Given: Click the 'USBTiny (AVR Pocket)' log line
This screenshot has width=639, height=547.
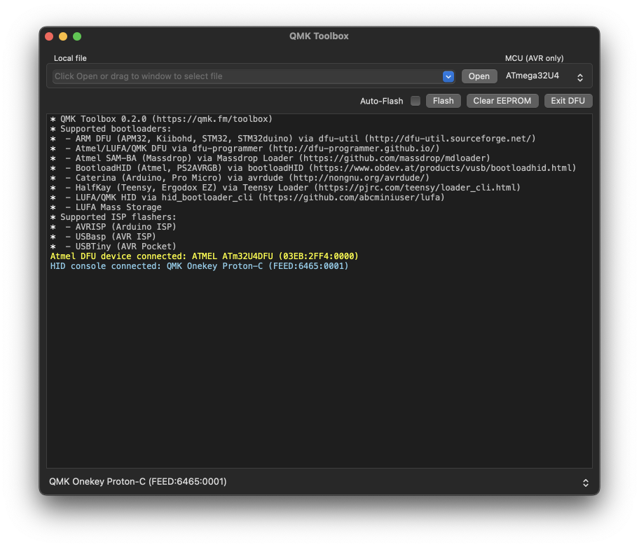Looking at the screenshot, I should (113, 246).
